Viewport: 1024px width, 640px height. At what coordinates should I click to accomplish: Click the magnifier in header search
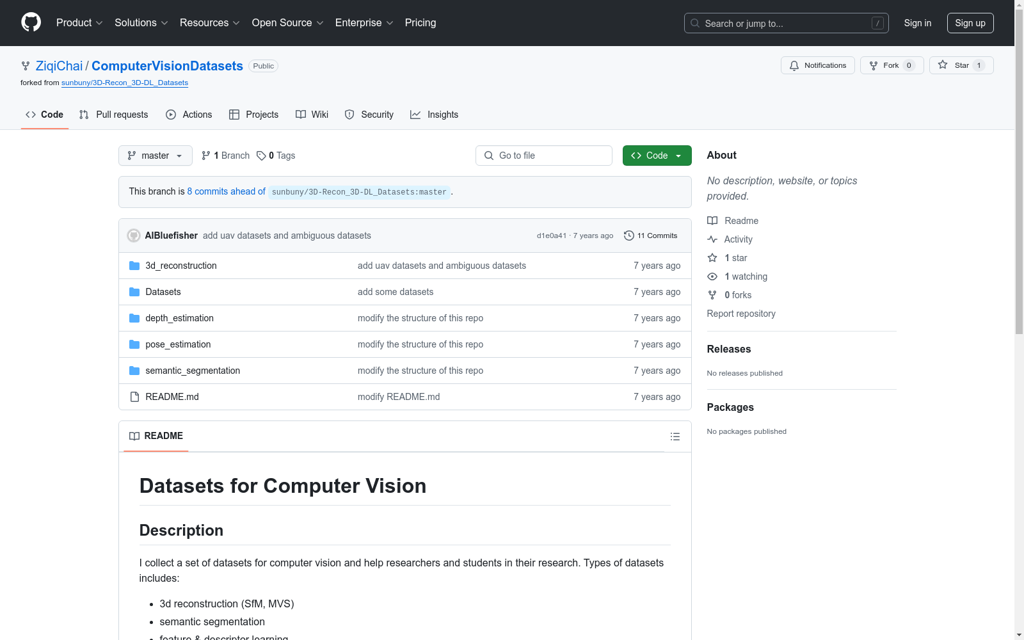[x=695, y=23]
